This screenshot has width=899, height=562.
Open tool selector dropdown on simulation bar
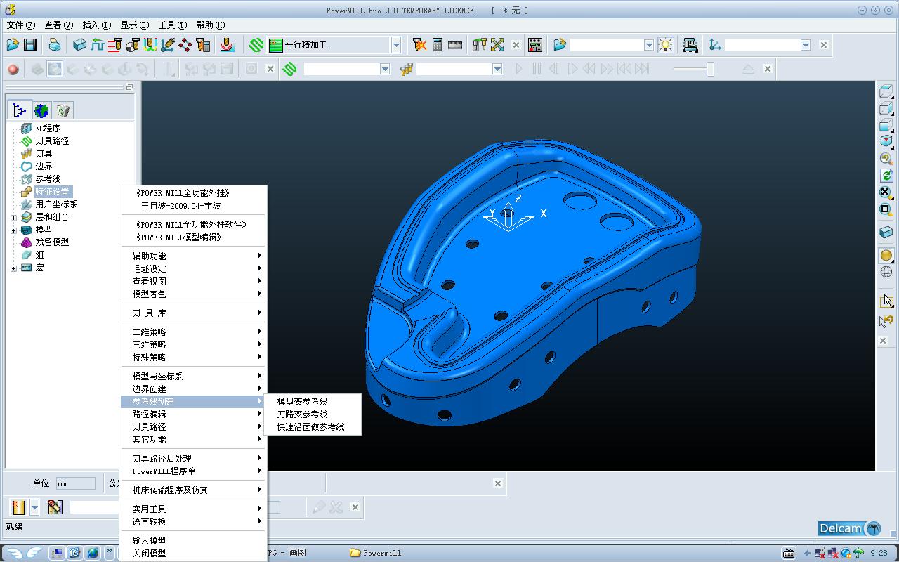pos(497,69)
